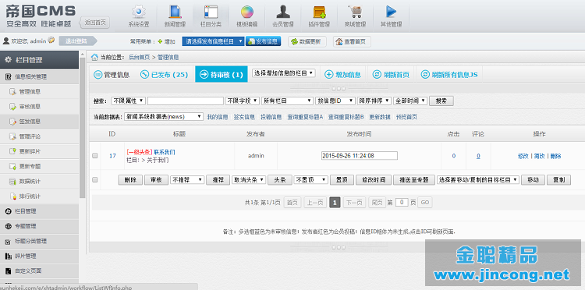Viewport: 585px width, 290px height.
Task: Click the GO pagination button
Action: coord(425,203)
